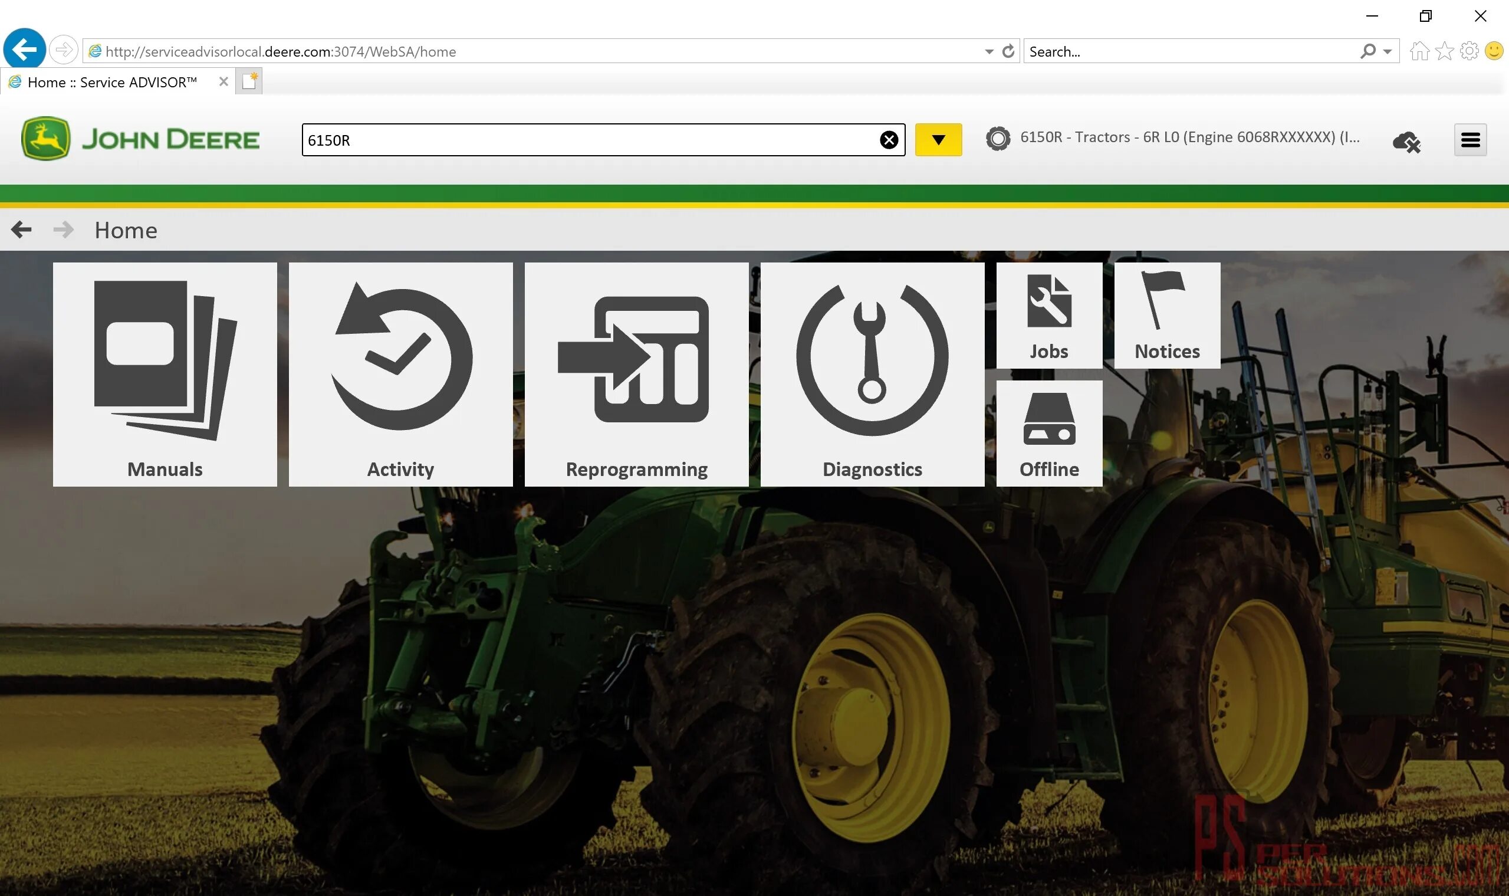The height and width of the screenshot is (896, 1509).
Task: Clear the 6150R model search text
Action: pyautogui.click(x=889, y=140)
